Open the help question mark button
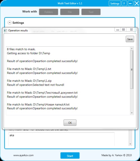Screen dimensions: 140x161 coord(124,3)
